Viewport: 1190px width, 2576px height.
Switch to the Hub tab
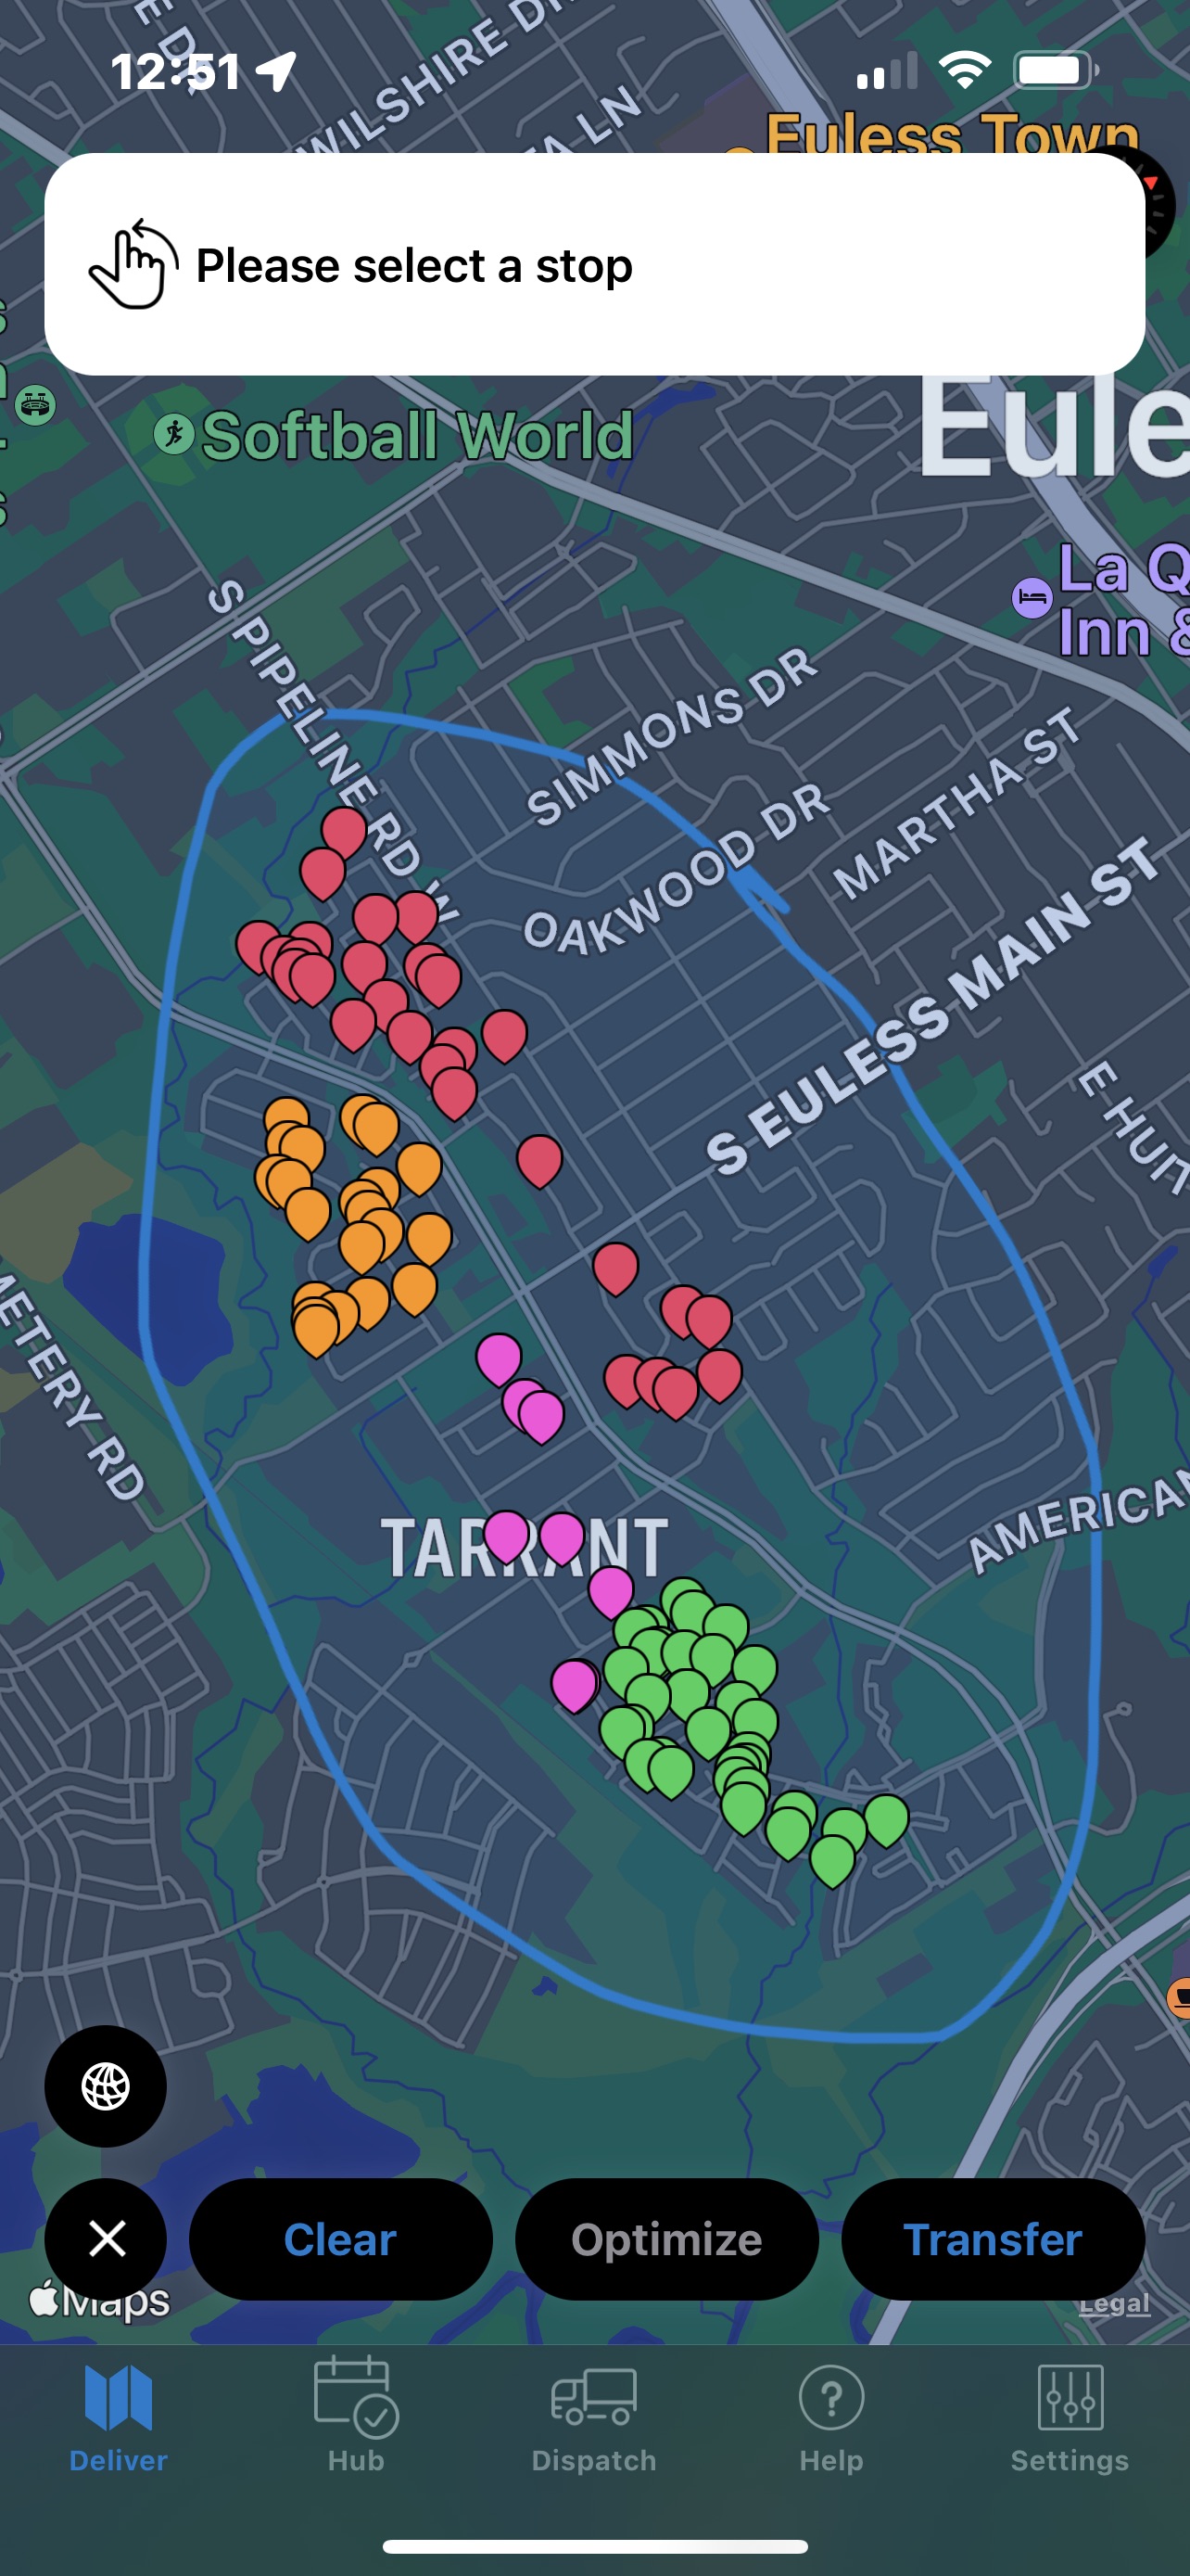click(x=356, y=2414)
